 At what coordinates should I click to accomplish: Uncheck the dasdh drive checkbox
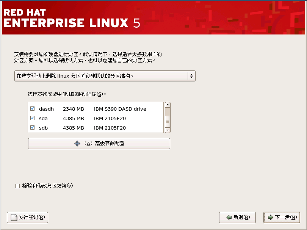tap(33, 109)
